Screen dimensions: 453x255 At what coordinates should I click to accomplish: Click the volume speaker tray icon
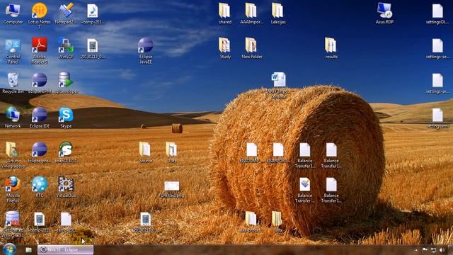click(442, 250)
